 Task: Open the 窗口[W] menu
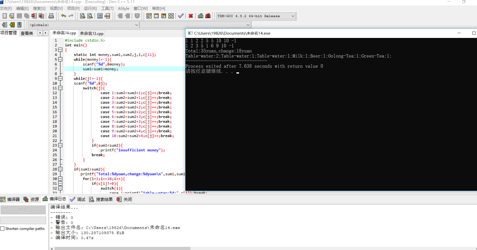(x=140, y=8)
